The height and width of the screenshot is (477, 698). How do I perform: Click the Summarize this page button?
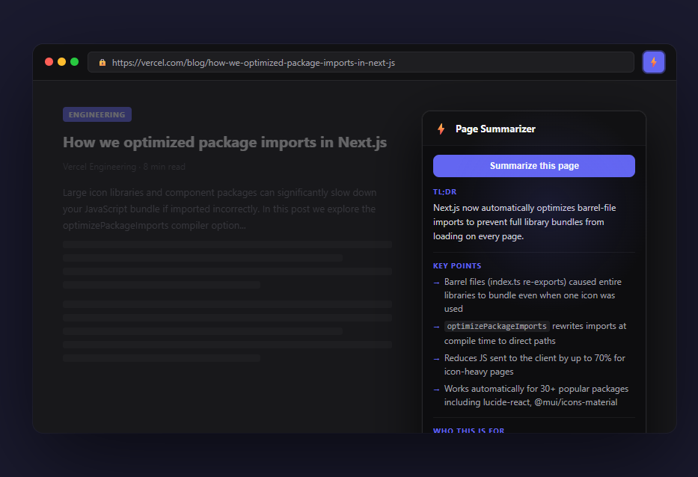tap(533, 166)
